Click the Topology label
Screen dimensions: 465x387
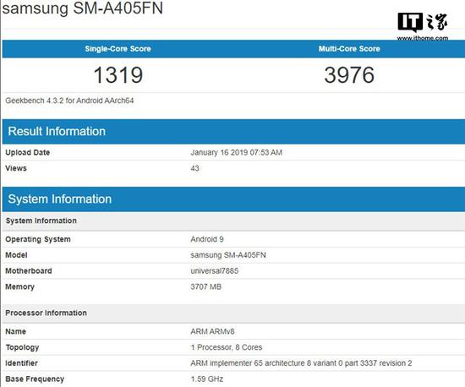coord(22,347)
